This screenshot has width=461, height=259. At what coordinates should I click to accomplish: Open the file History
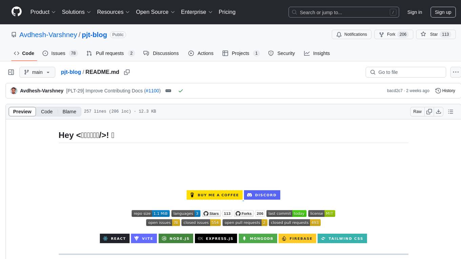(x=445, y=91)
